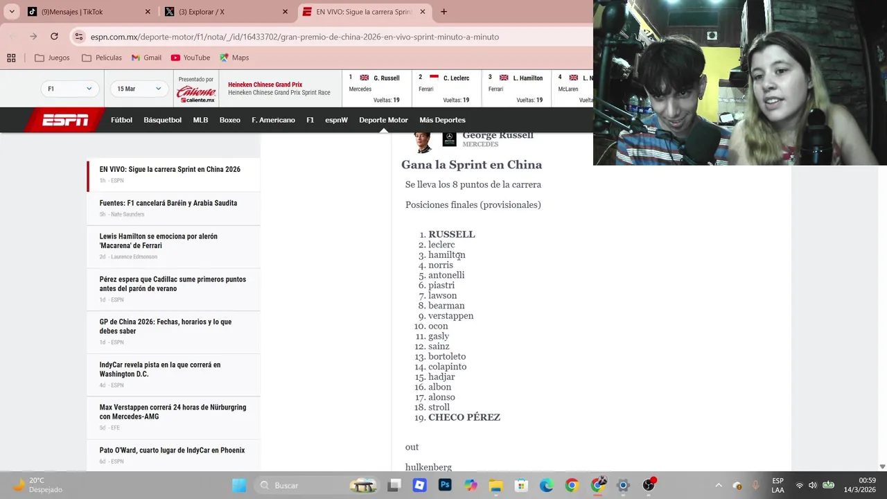This screenshot has width=887, height=499.
Task: Open Copilot from the taskbar
Action: click(x=471, y=485)
